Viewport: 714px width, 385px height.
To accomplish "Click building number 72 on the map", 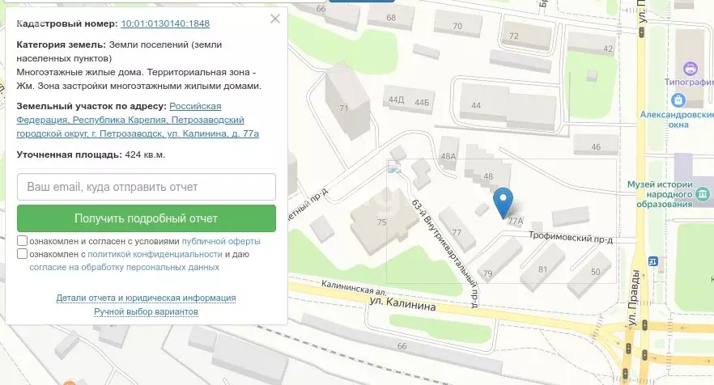I will [513, 36].
